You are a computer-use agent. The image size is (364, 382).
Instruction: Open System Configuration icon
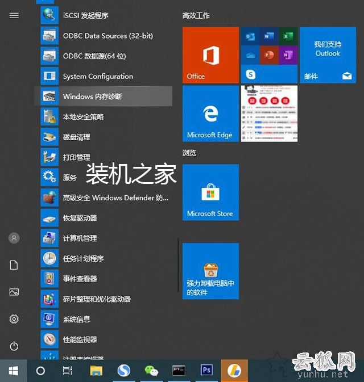point(49,76)
